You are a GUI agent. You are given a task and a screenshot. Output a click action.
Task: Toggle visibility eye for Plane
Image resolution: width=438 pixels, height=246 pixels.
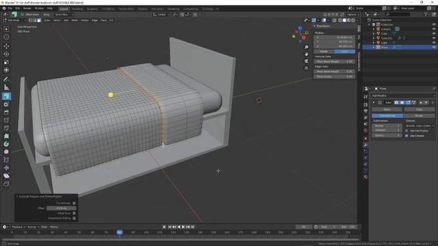(434, 47)
